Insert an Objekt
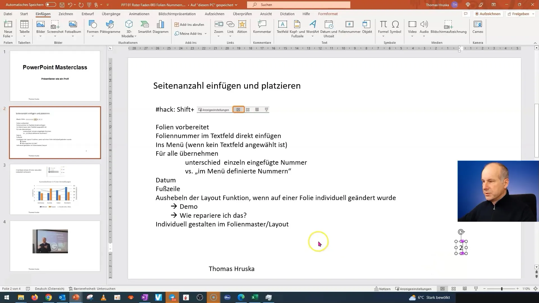 pos(367,27)
